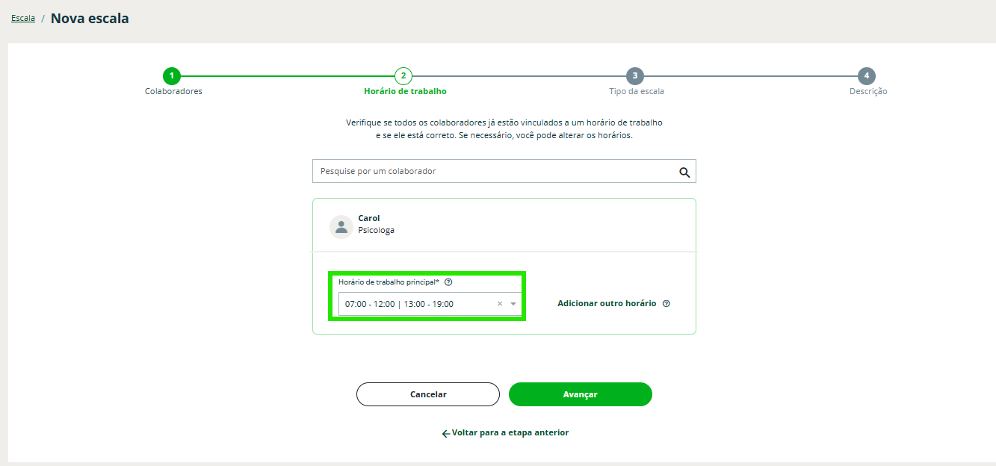Viewport: 996px width, 466px height.
Task: Clear the selected work schedule with the X
Action: tap(500, 304)
